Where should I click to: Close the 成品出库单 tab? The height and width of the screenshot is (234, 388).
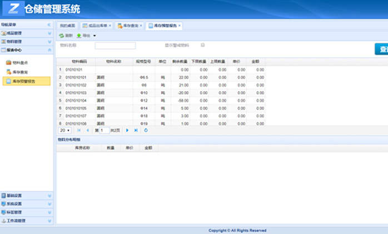tap(110, 26)
